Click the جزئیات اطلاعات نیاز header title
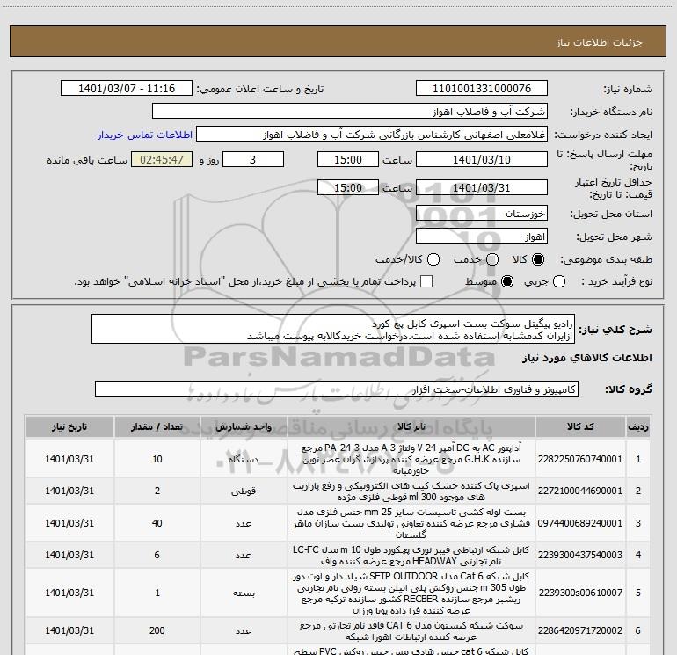Viewport: 677px width, 655px height. pos(600,42)
